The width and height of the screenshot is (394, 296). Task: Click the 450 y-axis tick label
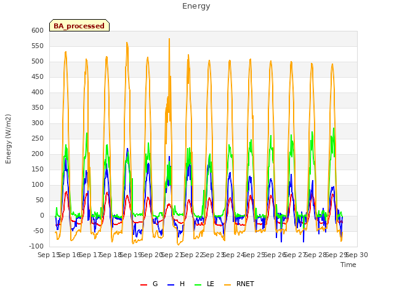[x=38, y=76]
